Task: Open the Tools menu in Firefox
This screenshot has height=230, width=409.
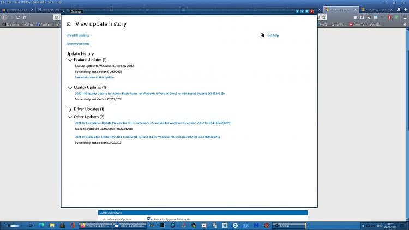Action: click(x=51, y=2)
